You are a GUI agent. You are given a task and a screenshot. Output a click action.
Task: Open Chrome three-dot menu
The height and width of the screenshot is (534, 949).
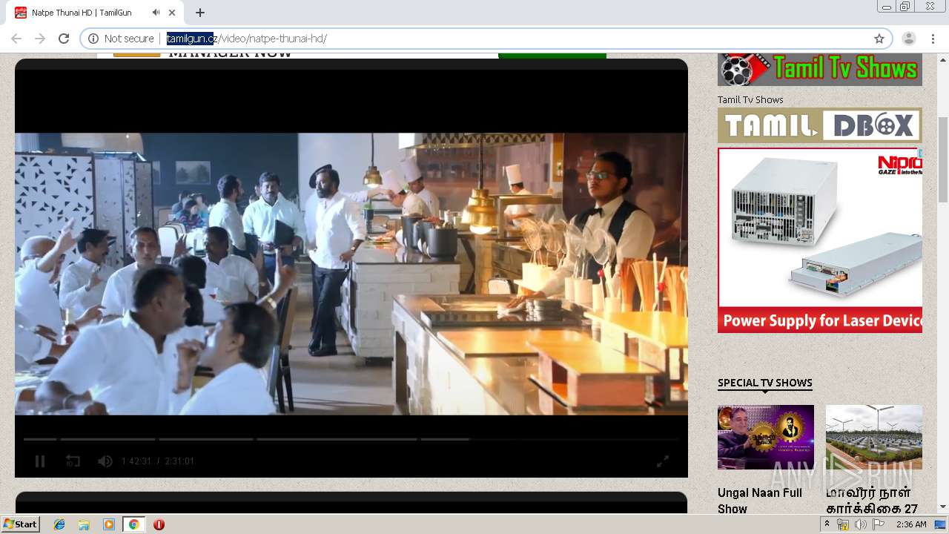[x=933, y=39]
